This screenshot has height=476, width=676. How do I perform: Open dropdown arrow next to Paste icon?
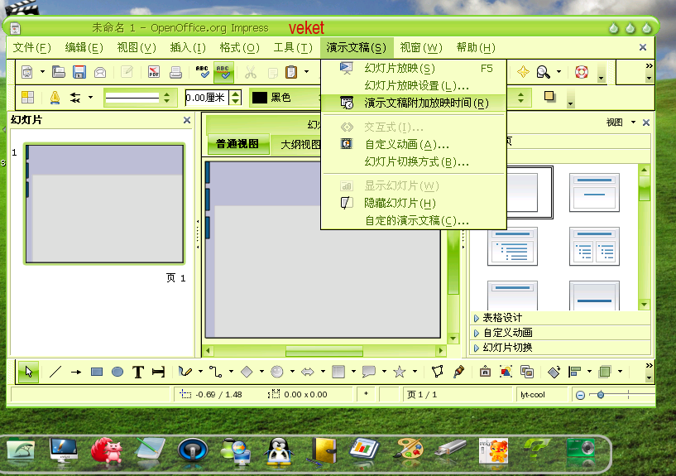coord(306,71)
